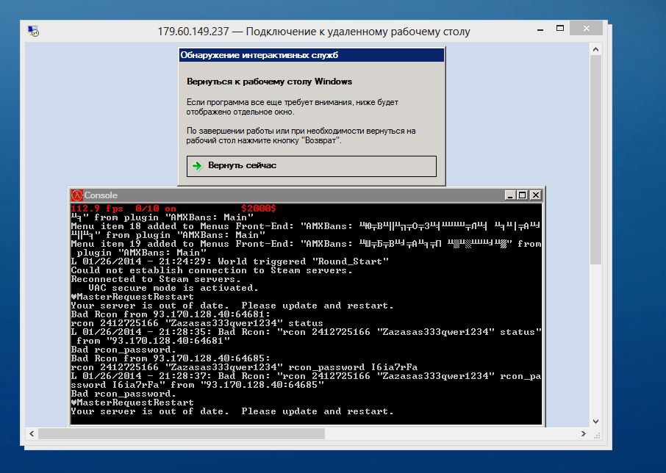Click the vertical scrollbar down arrow
The height and width of the screenshot is (473, 666).
coord(596,422)
